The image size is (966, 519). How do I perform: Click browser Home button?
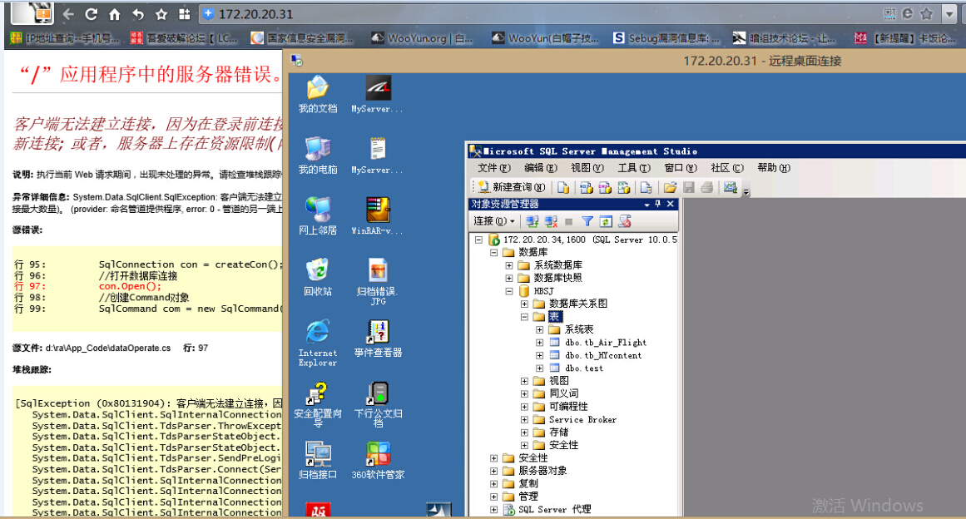(x=115, y=14)
